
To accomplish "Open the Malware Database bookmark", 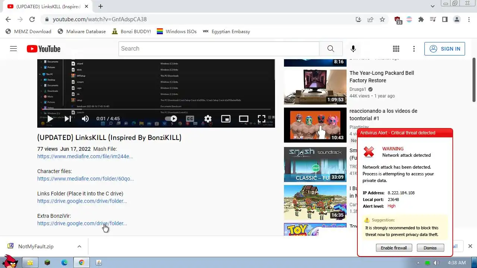I will pos(82,32).
